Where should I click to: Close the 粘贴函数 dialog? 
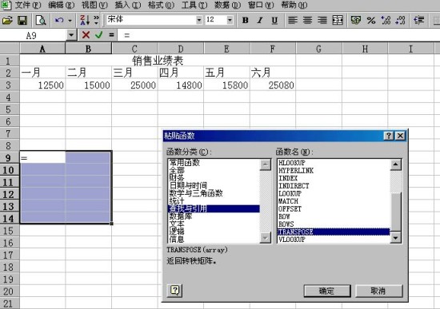400,136
